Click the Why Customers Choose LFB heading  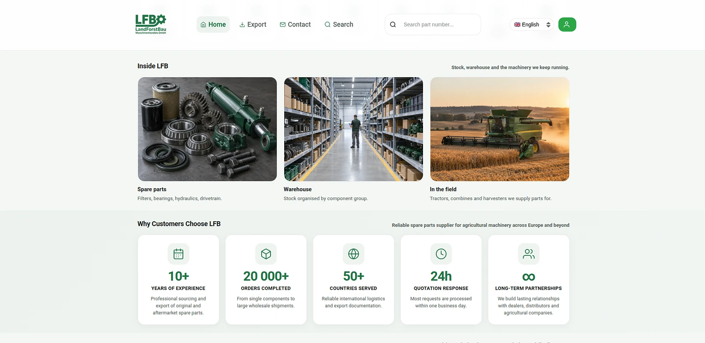click(x=179, y=224)
